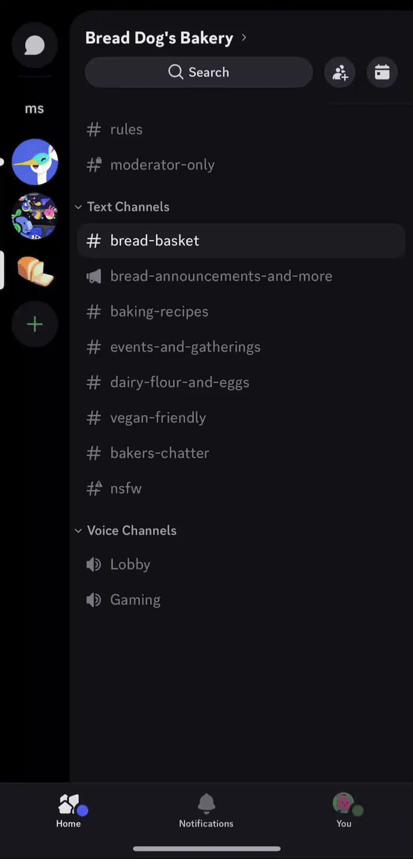This screenshot has width=413, height=859.
Task: Open the bread-announcements-and-more channel
Action: (x=221, y=276)
